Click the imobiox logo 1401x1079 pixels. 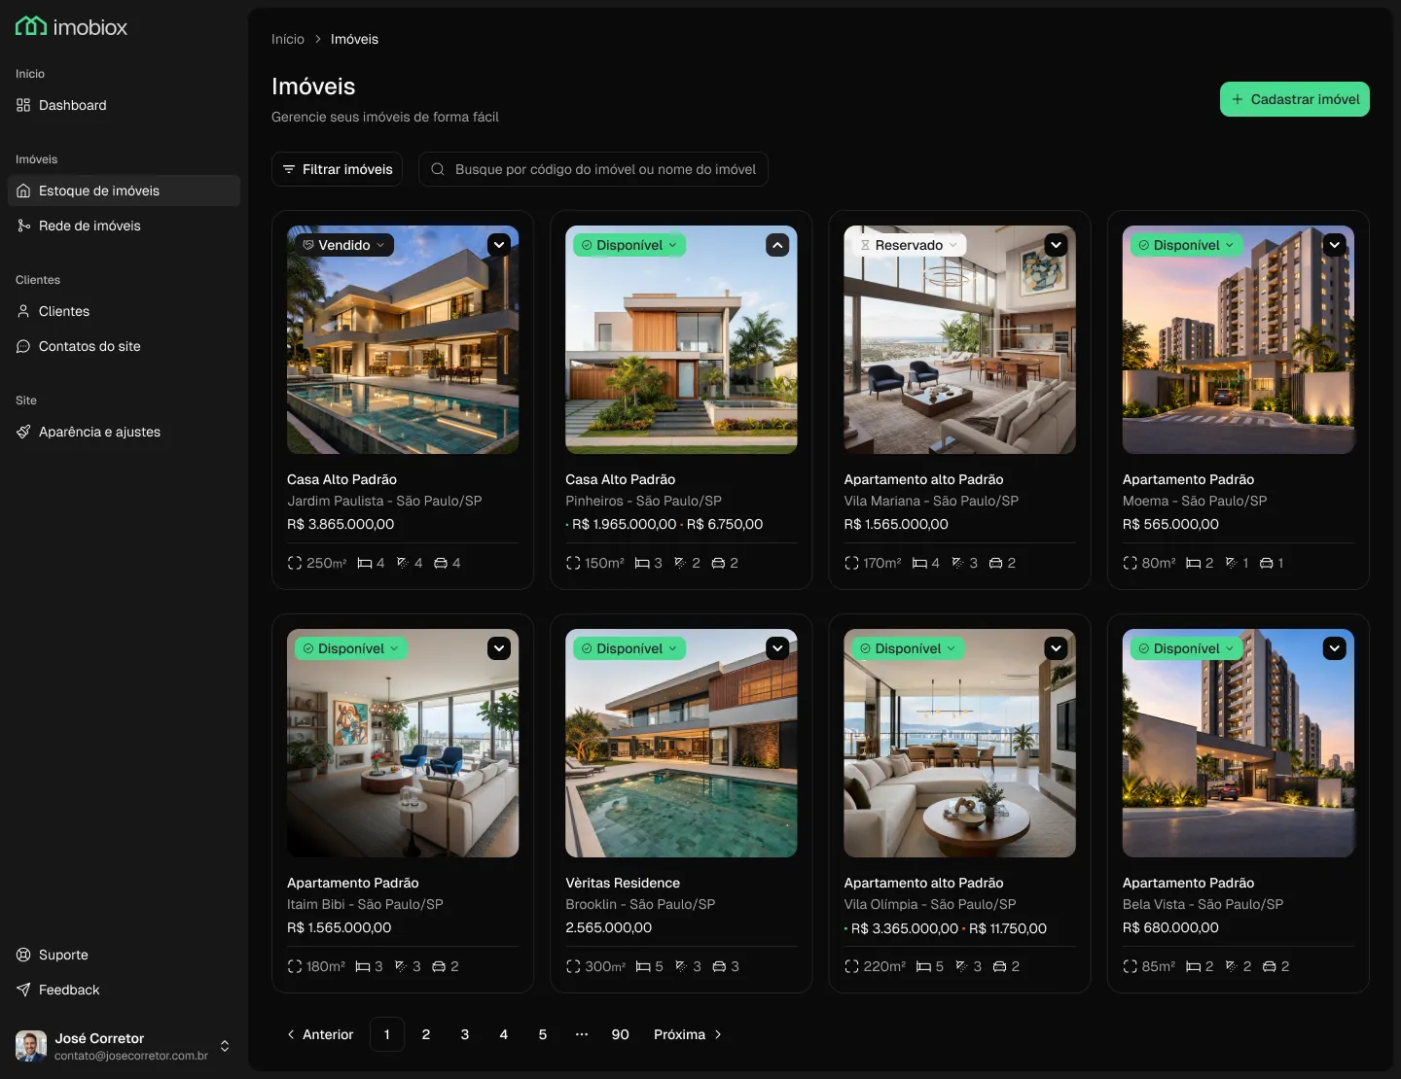tap(71, 27)
